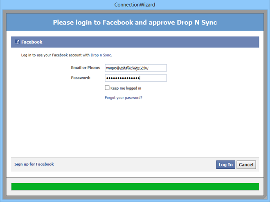Open the Drop n Sync app link
This screenshot has height=202, width=270.
[101, 55]
